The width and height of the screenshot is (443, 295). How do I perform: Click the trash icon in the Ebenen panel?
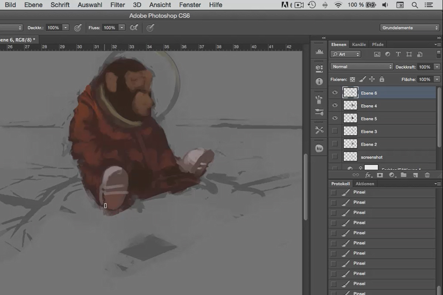coord(427,175)
